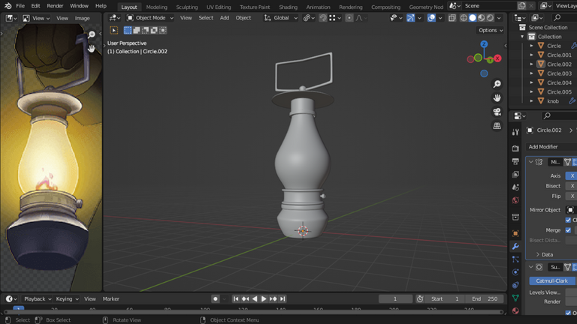The width and height of the screenshot is (577, 324).
Task: Open the Object properties tab
Action: coord(515,233)
